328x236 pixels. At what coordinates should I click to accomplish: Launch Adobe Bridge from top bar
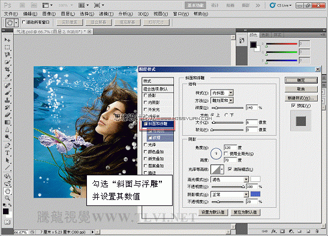pyautogui.click(x=22, y=5)
